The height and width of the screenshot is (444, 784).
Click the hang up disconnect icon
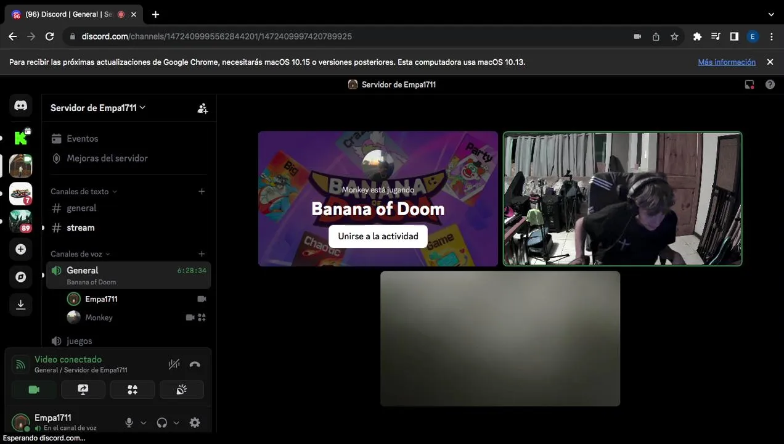195,364
